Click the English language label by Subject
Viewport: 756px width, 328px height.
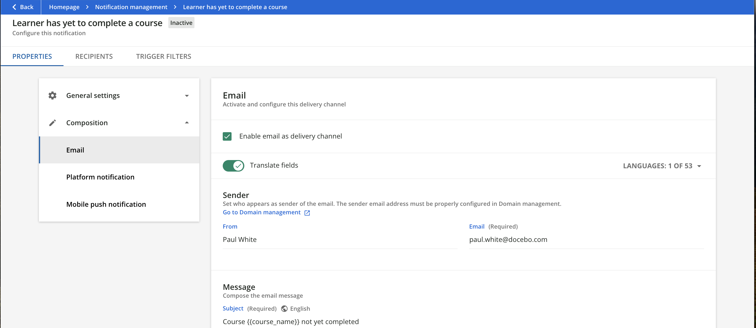300,309
